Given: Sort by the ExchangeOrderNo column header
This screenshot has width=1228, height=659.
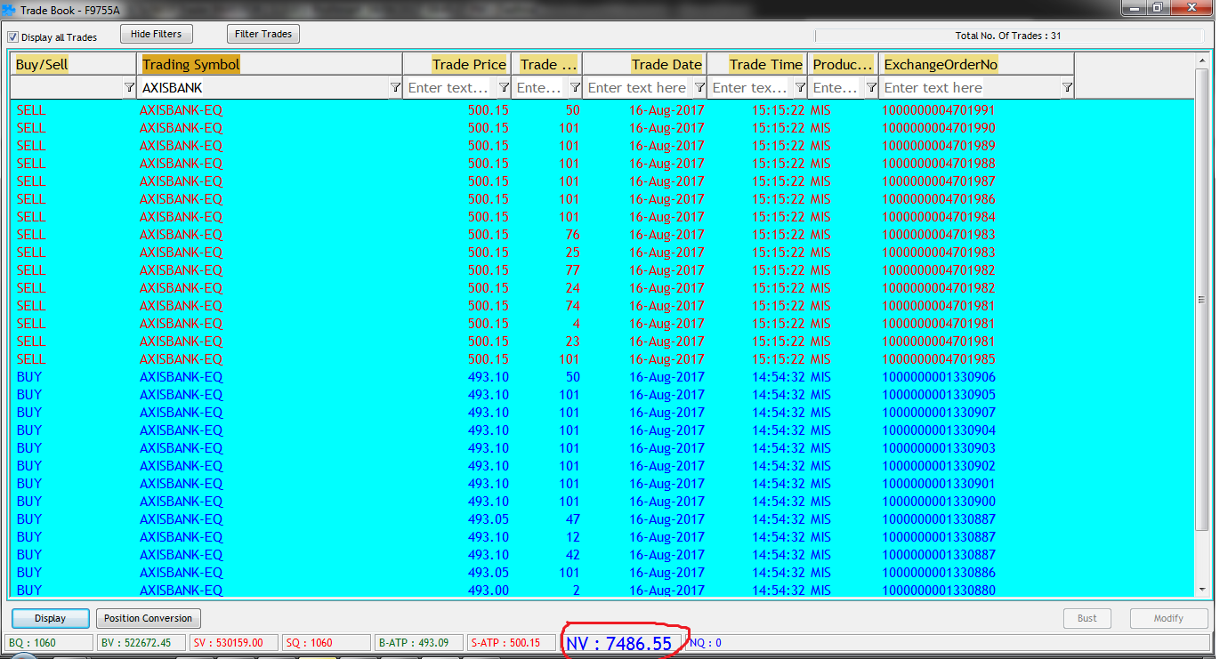Looking at the screenshot, I should 977,64.
